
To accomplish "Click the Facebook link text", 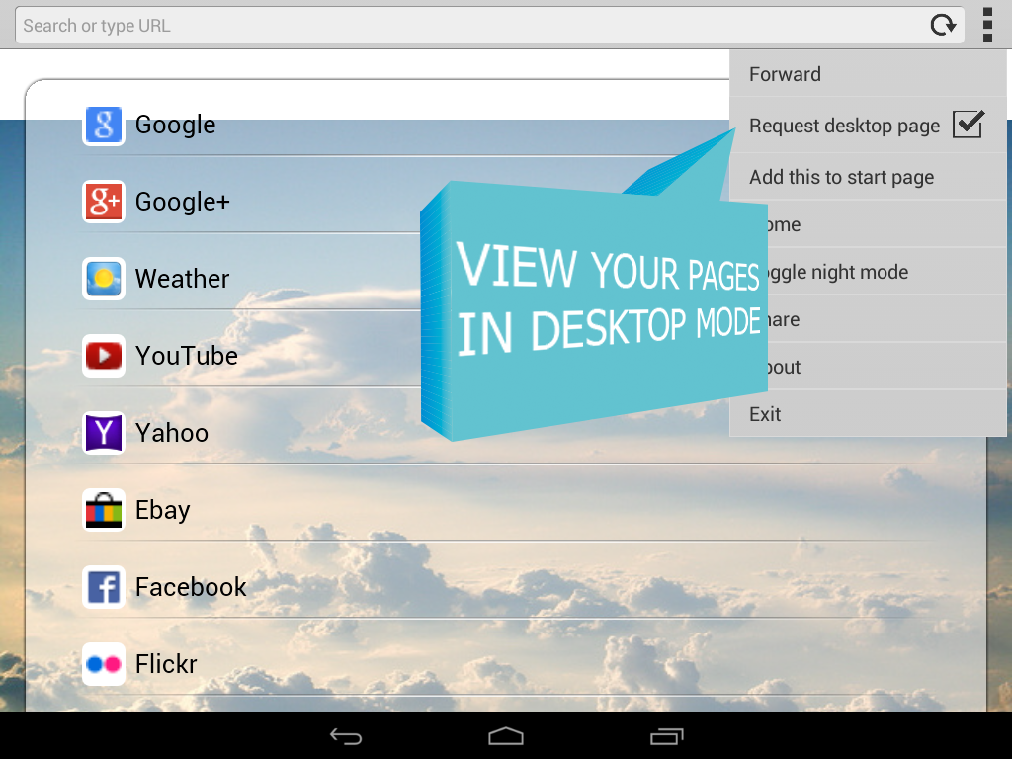I will [x=191, y=587].
